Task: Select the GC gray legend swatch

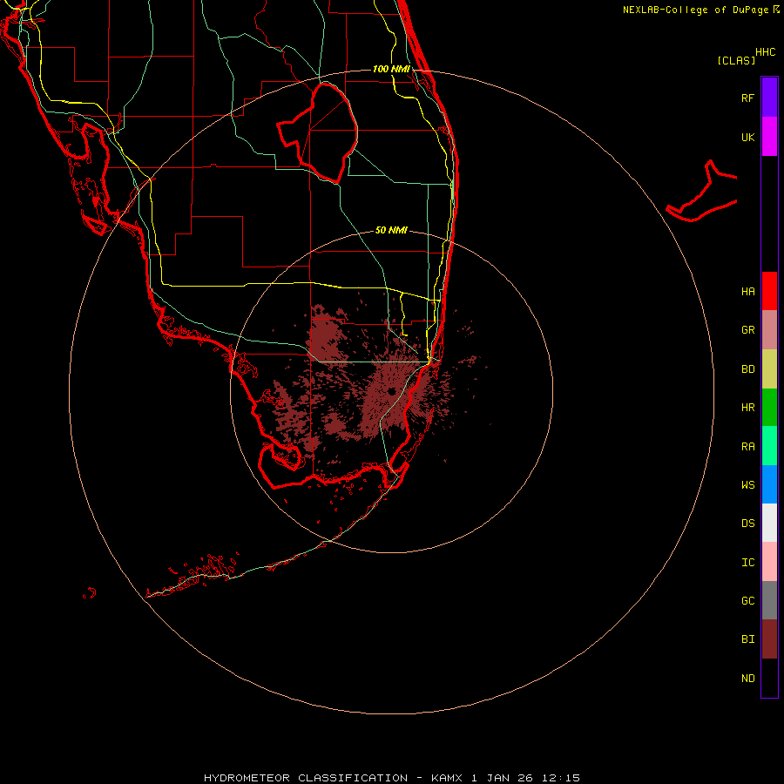Action: click(x=769, y=600)
